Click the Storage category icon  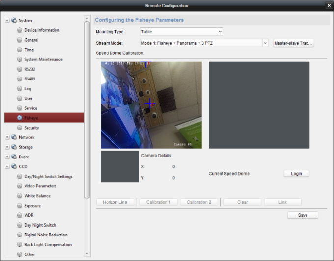(x=14, y=147)
